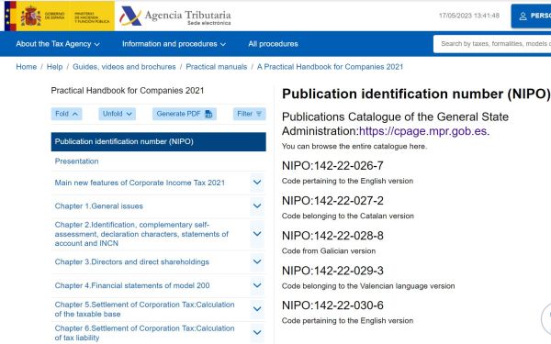The image size is (551, 344).
Task: Expand Main new features section chevron
Action: click(257, 183)
